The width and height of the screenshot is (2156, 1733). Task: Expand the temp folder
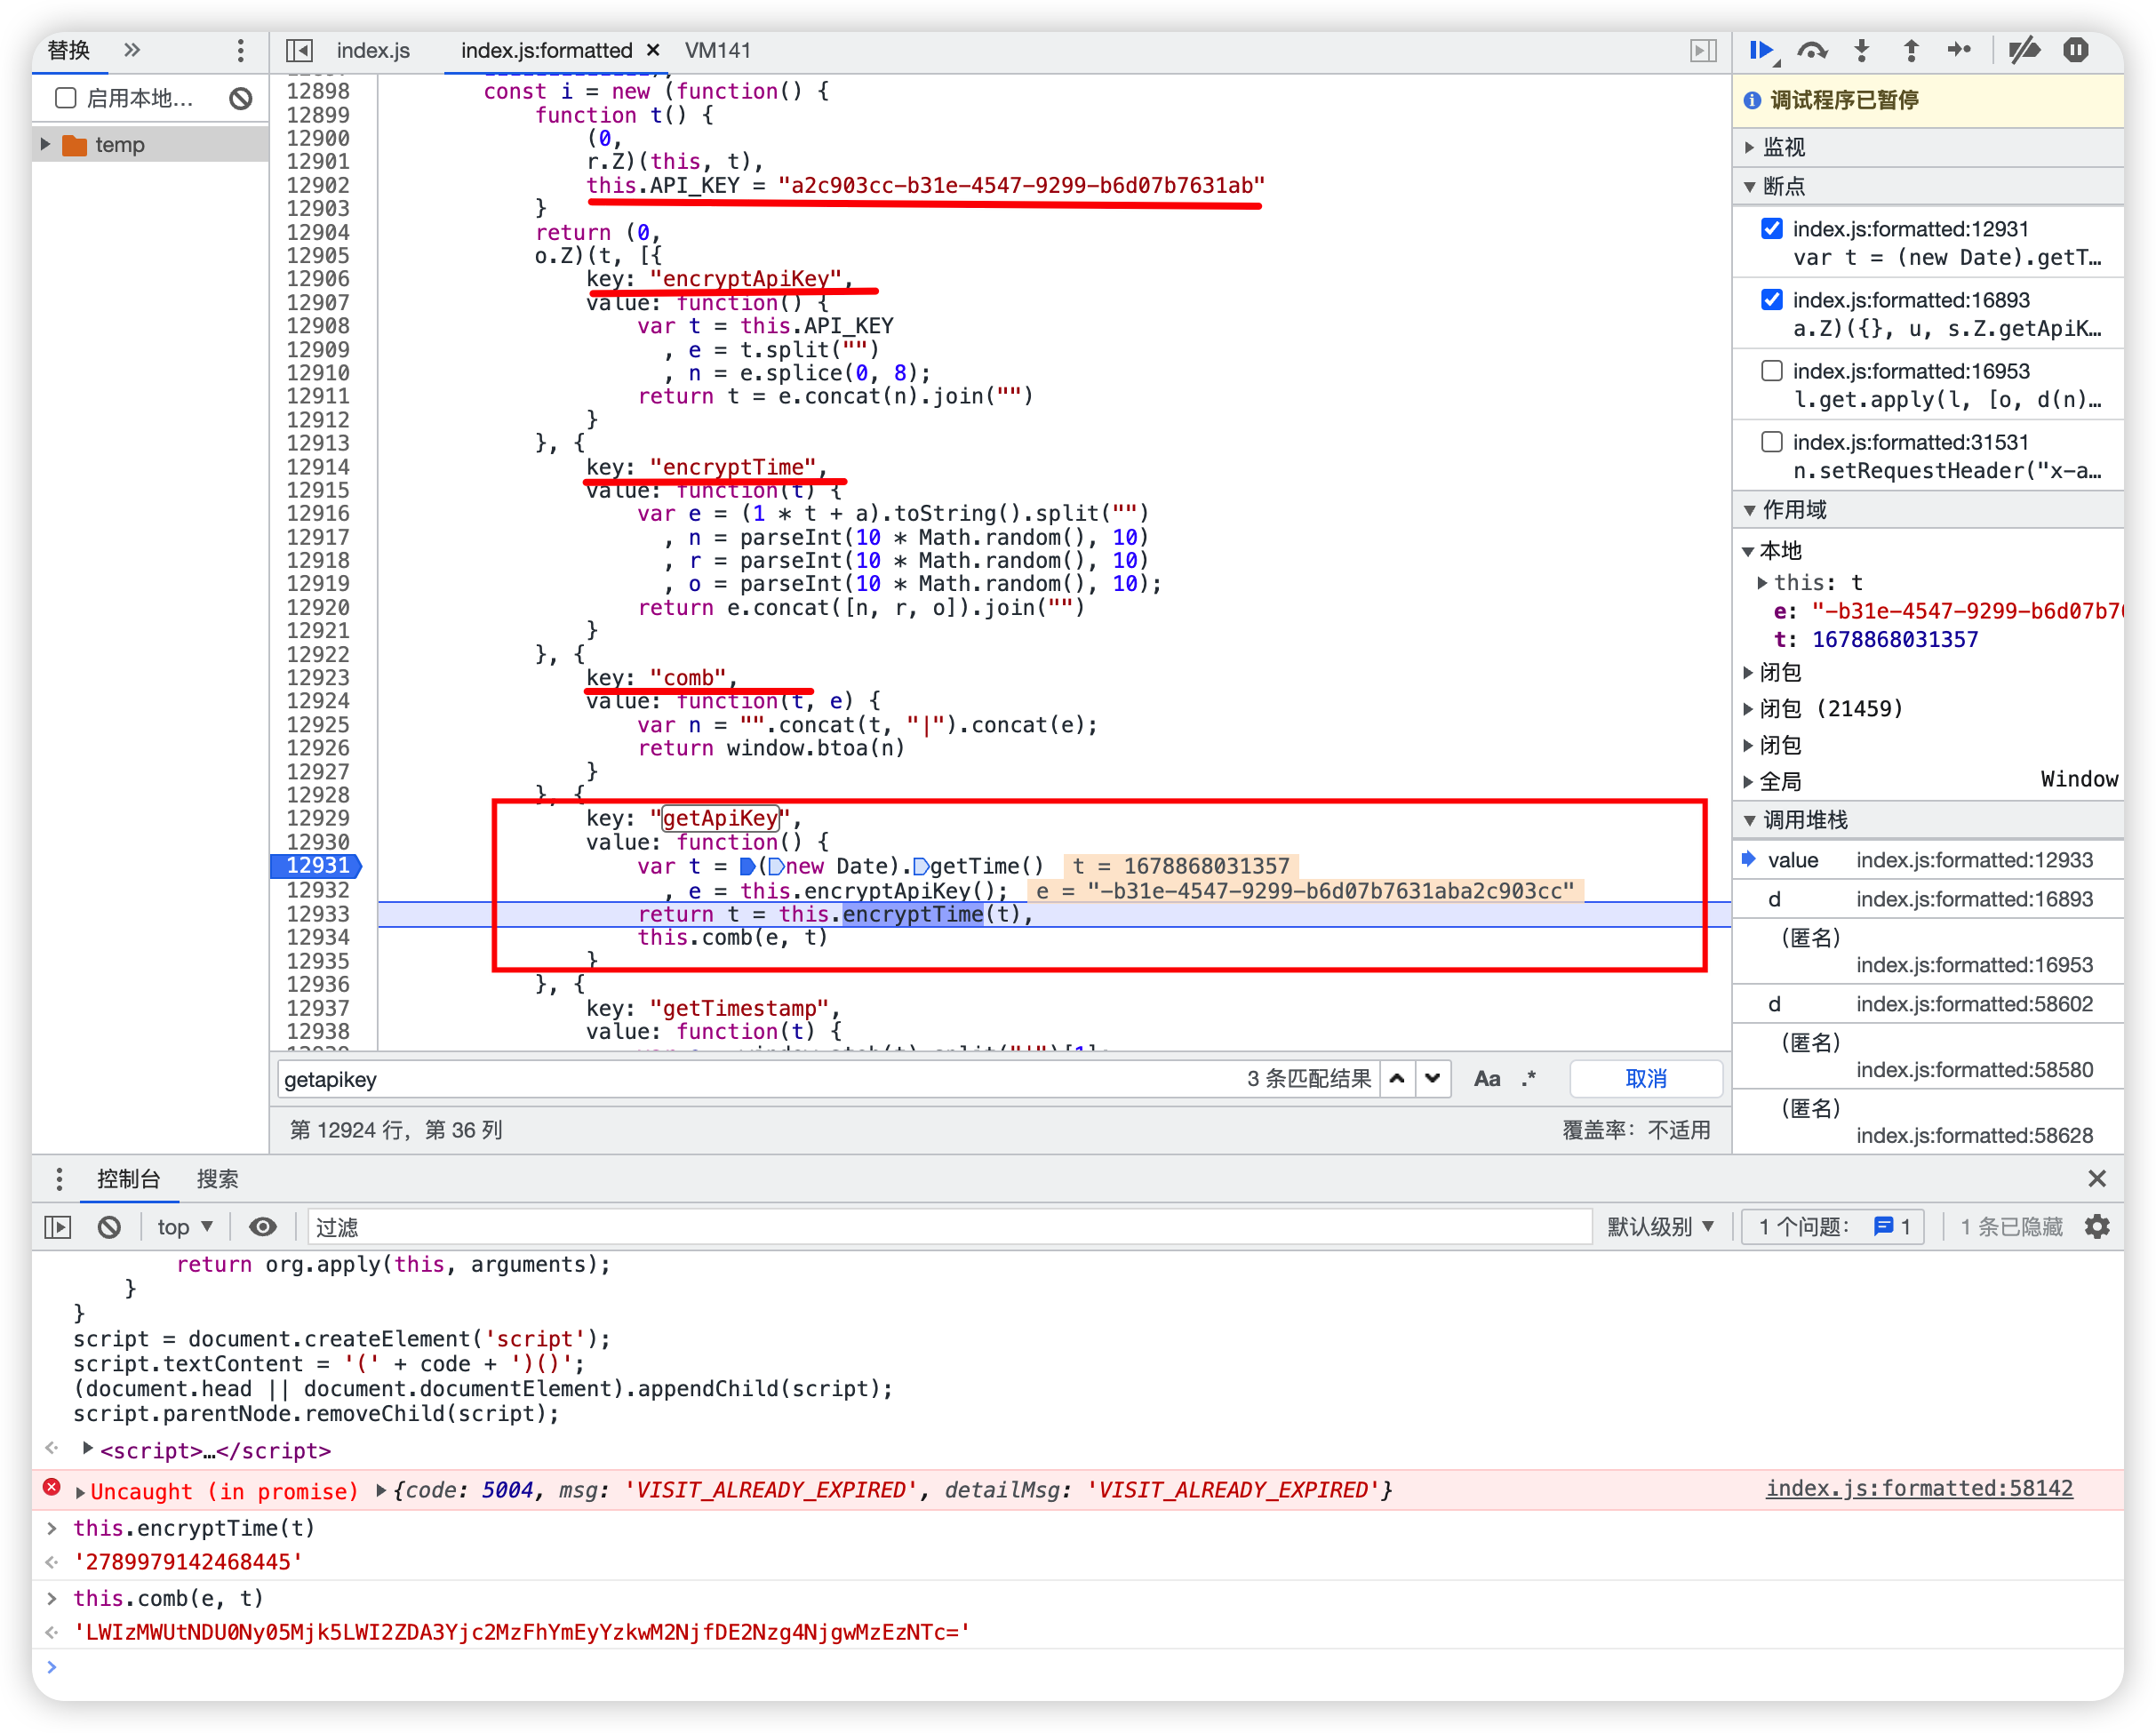pos(45,144)
